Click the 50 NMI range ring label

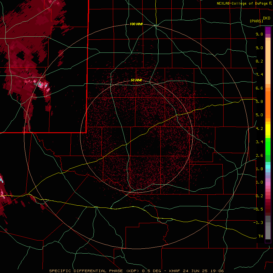coord(136,80)
